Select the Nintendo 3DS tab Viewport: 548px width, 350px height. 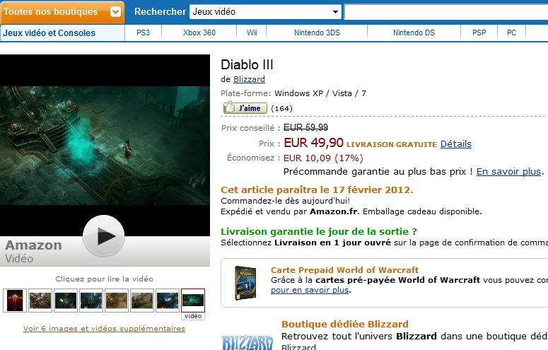(x=317, y=33)
